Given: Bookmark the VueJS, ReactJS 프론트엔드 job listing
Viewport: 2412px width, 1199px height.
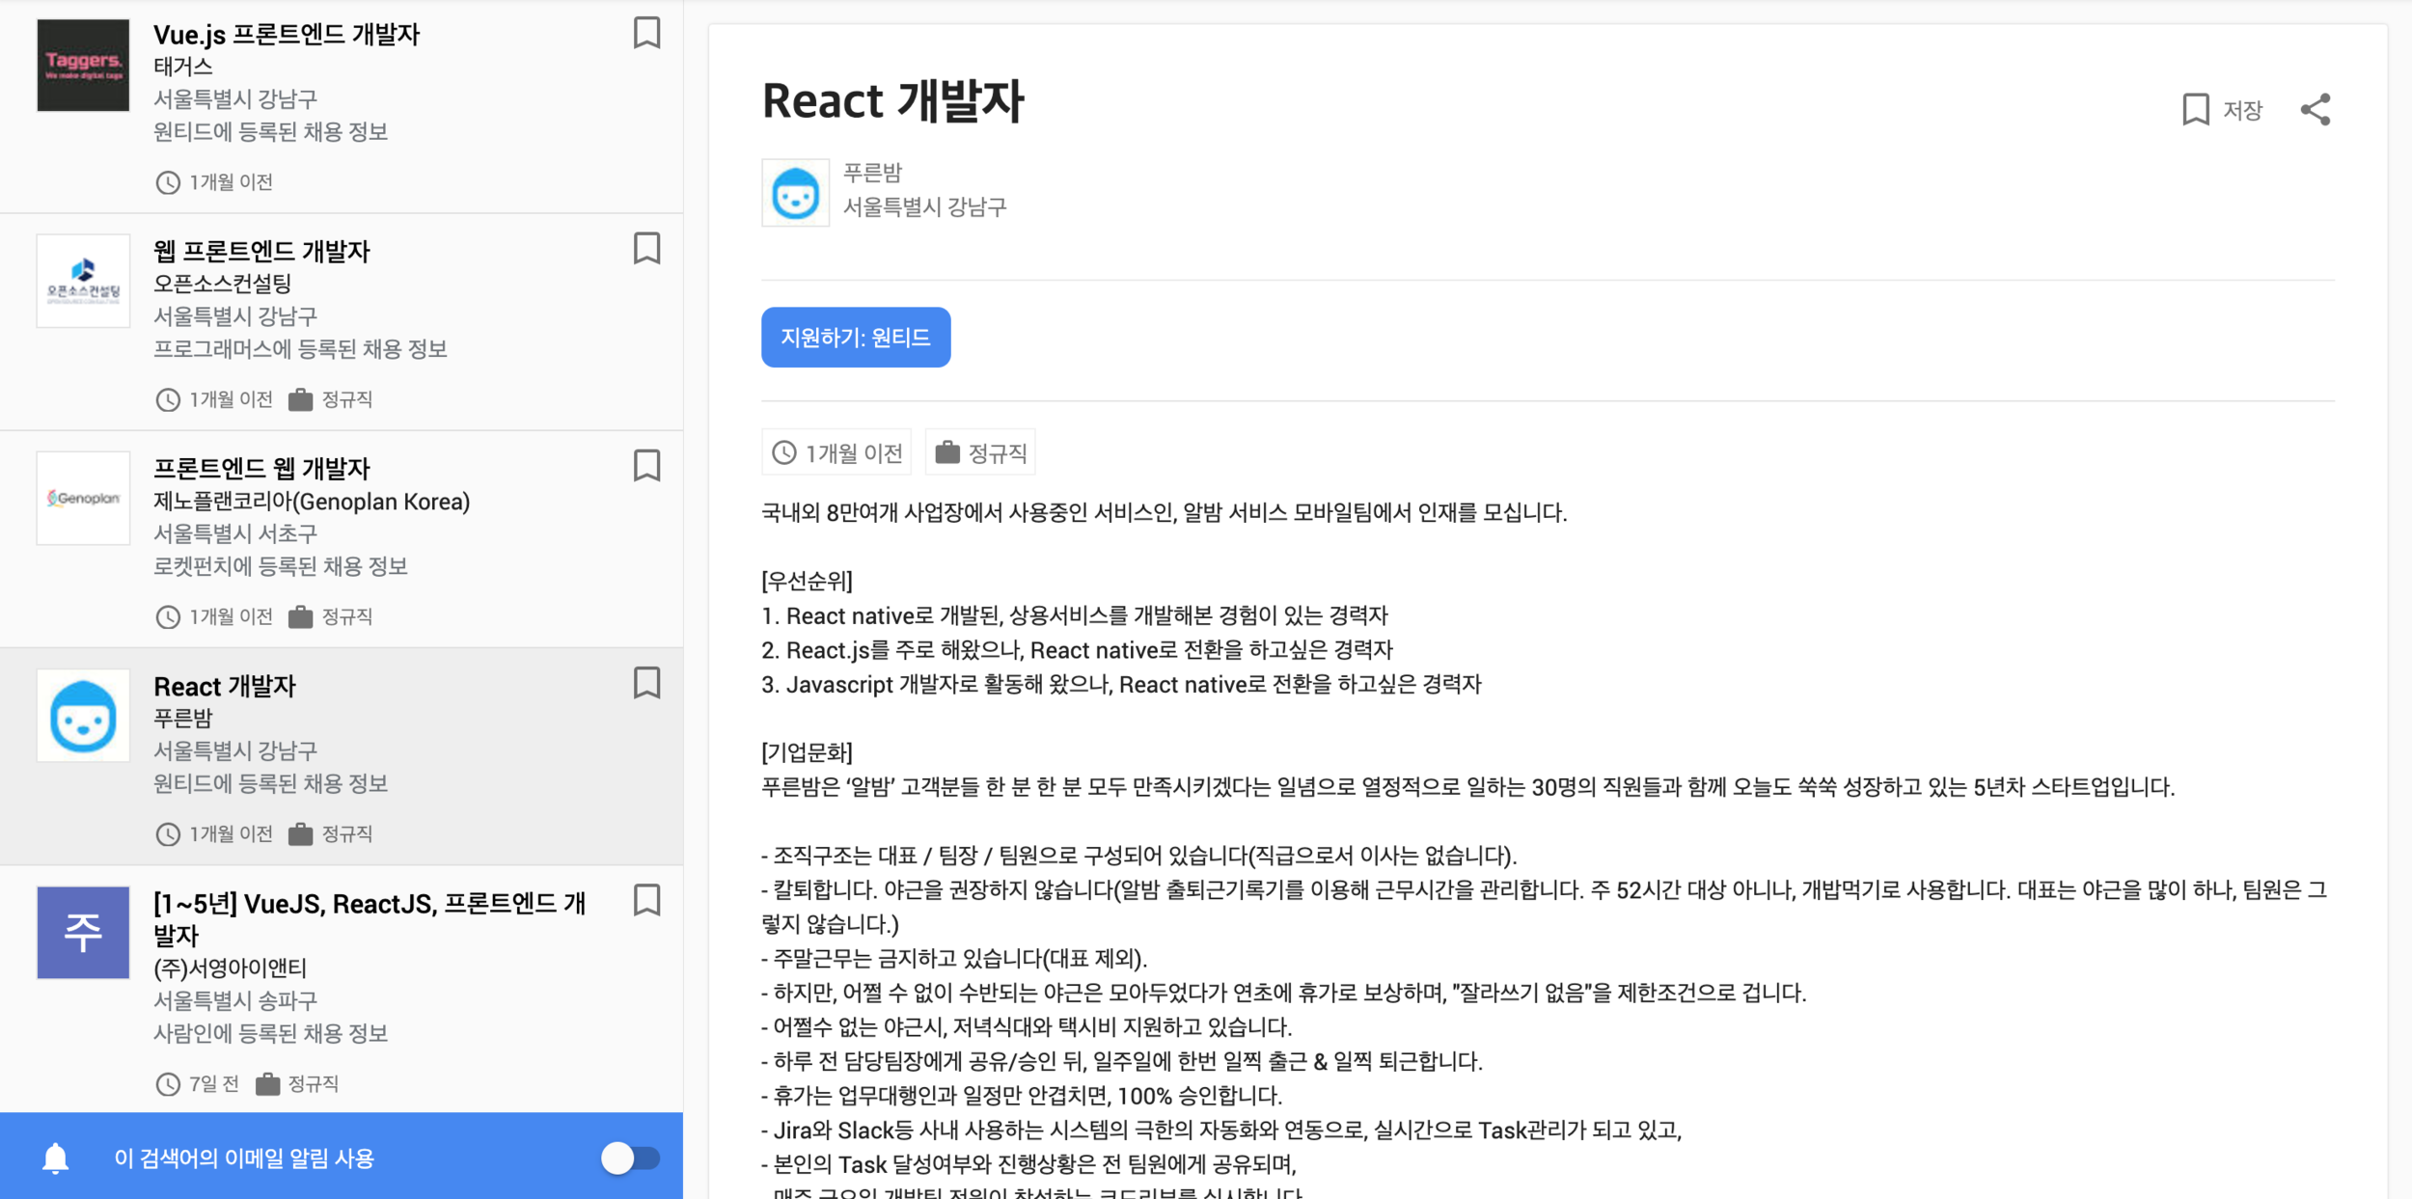Looking at the screenshot, I should click(646, 900).
